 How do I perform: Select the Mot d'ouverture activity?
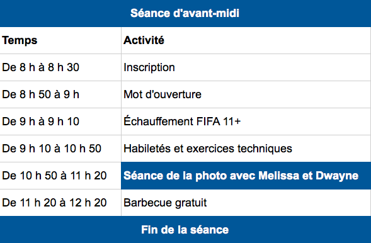pyautogui.click(x=246, y=94)
